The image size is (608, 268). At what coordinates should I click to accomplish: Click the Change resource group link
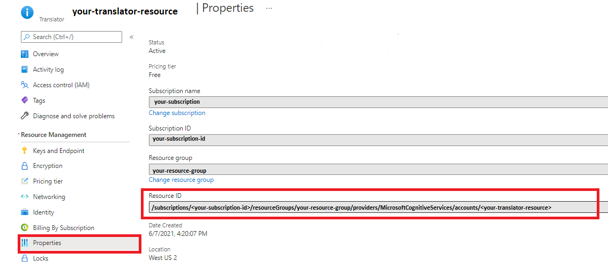click(x=181, y=180)
